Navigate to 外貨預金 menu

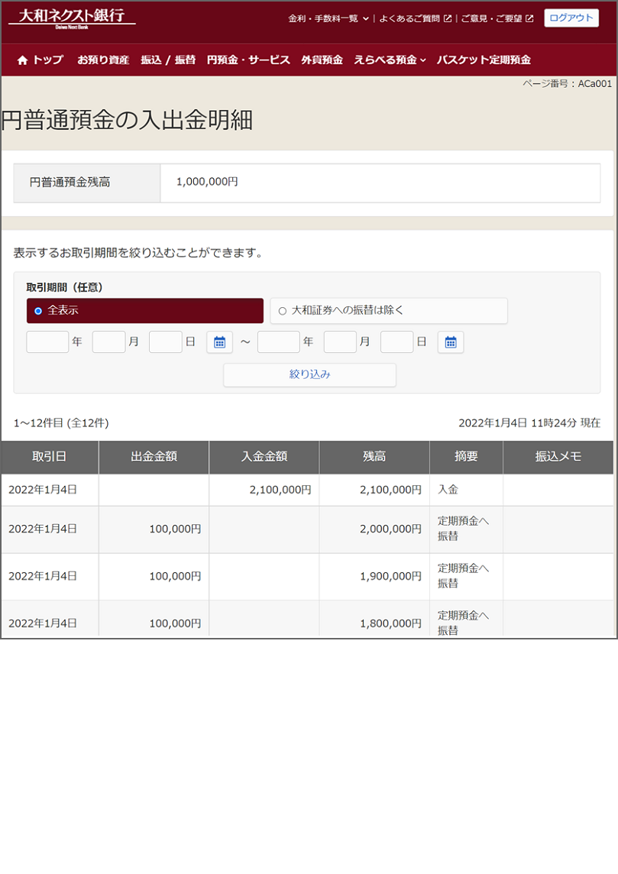[x=322, y=60]
